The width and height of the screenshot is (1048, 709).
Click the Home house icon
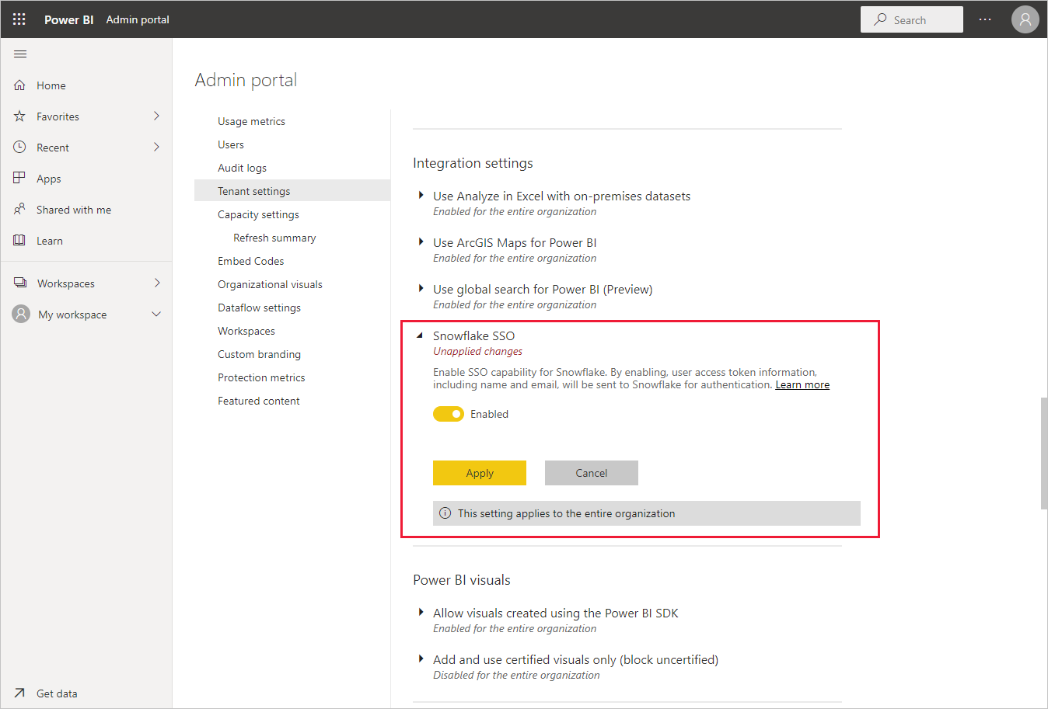coord(19,85)
